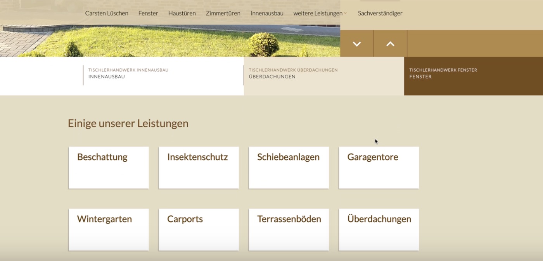Open the Insektenschutz service card
The image size is (543, 261).
(199, 168)
